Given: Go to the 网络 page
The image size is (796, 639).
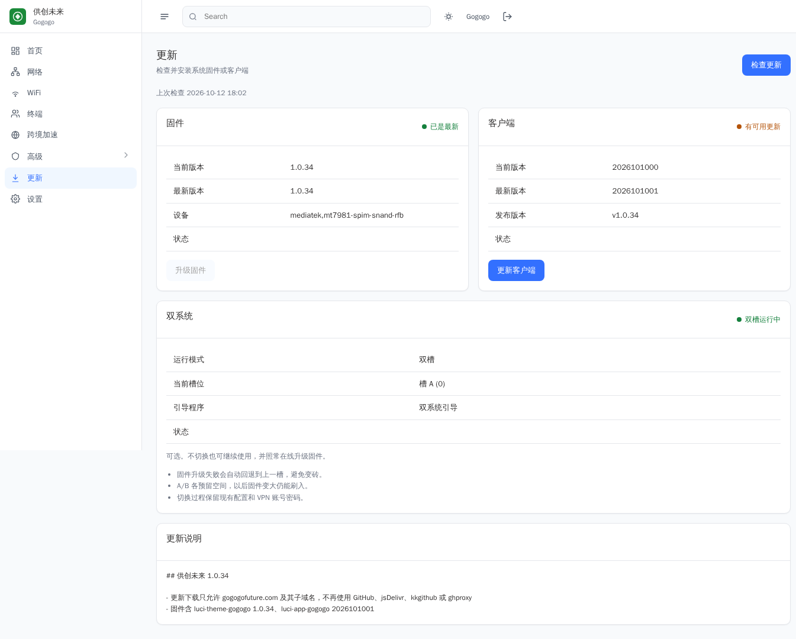Looking at the screenshot, I should point(70,72).
